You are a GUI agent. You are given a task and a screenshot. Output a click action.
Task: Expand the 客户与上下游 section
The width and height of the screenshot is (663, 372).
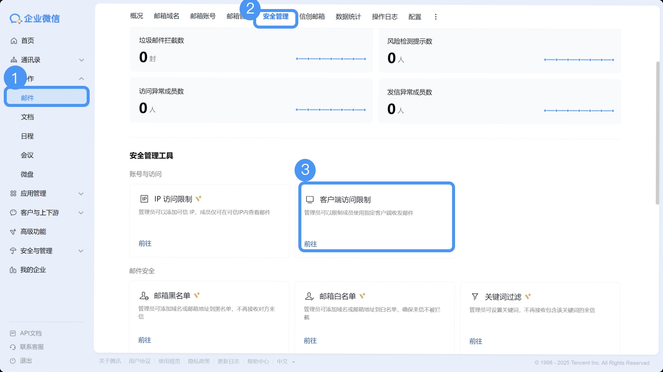pyautogui.click(x=81, y=213)
